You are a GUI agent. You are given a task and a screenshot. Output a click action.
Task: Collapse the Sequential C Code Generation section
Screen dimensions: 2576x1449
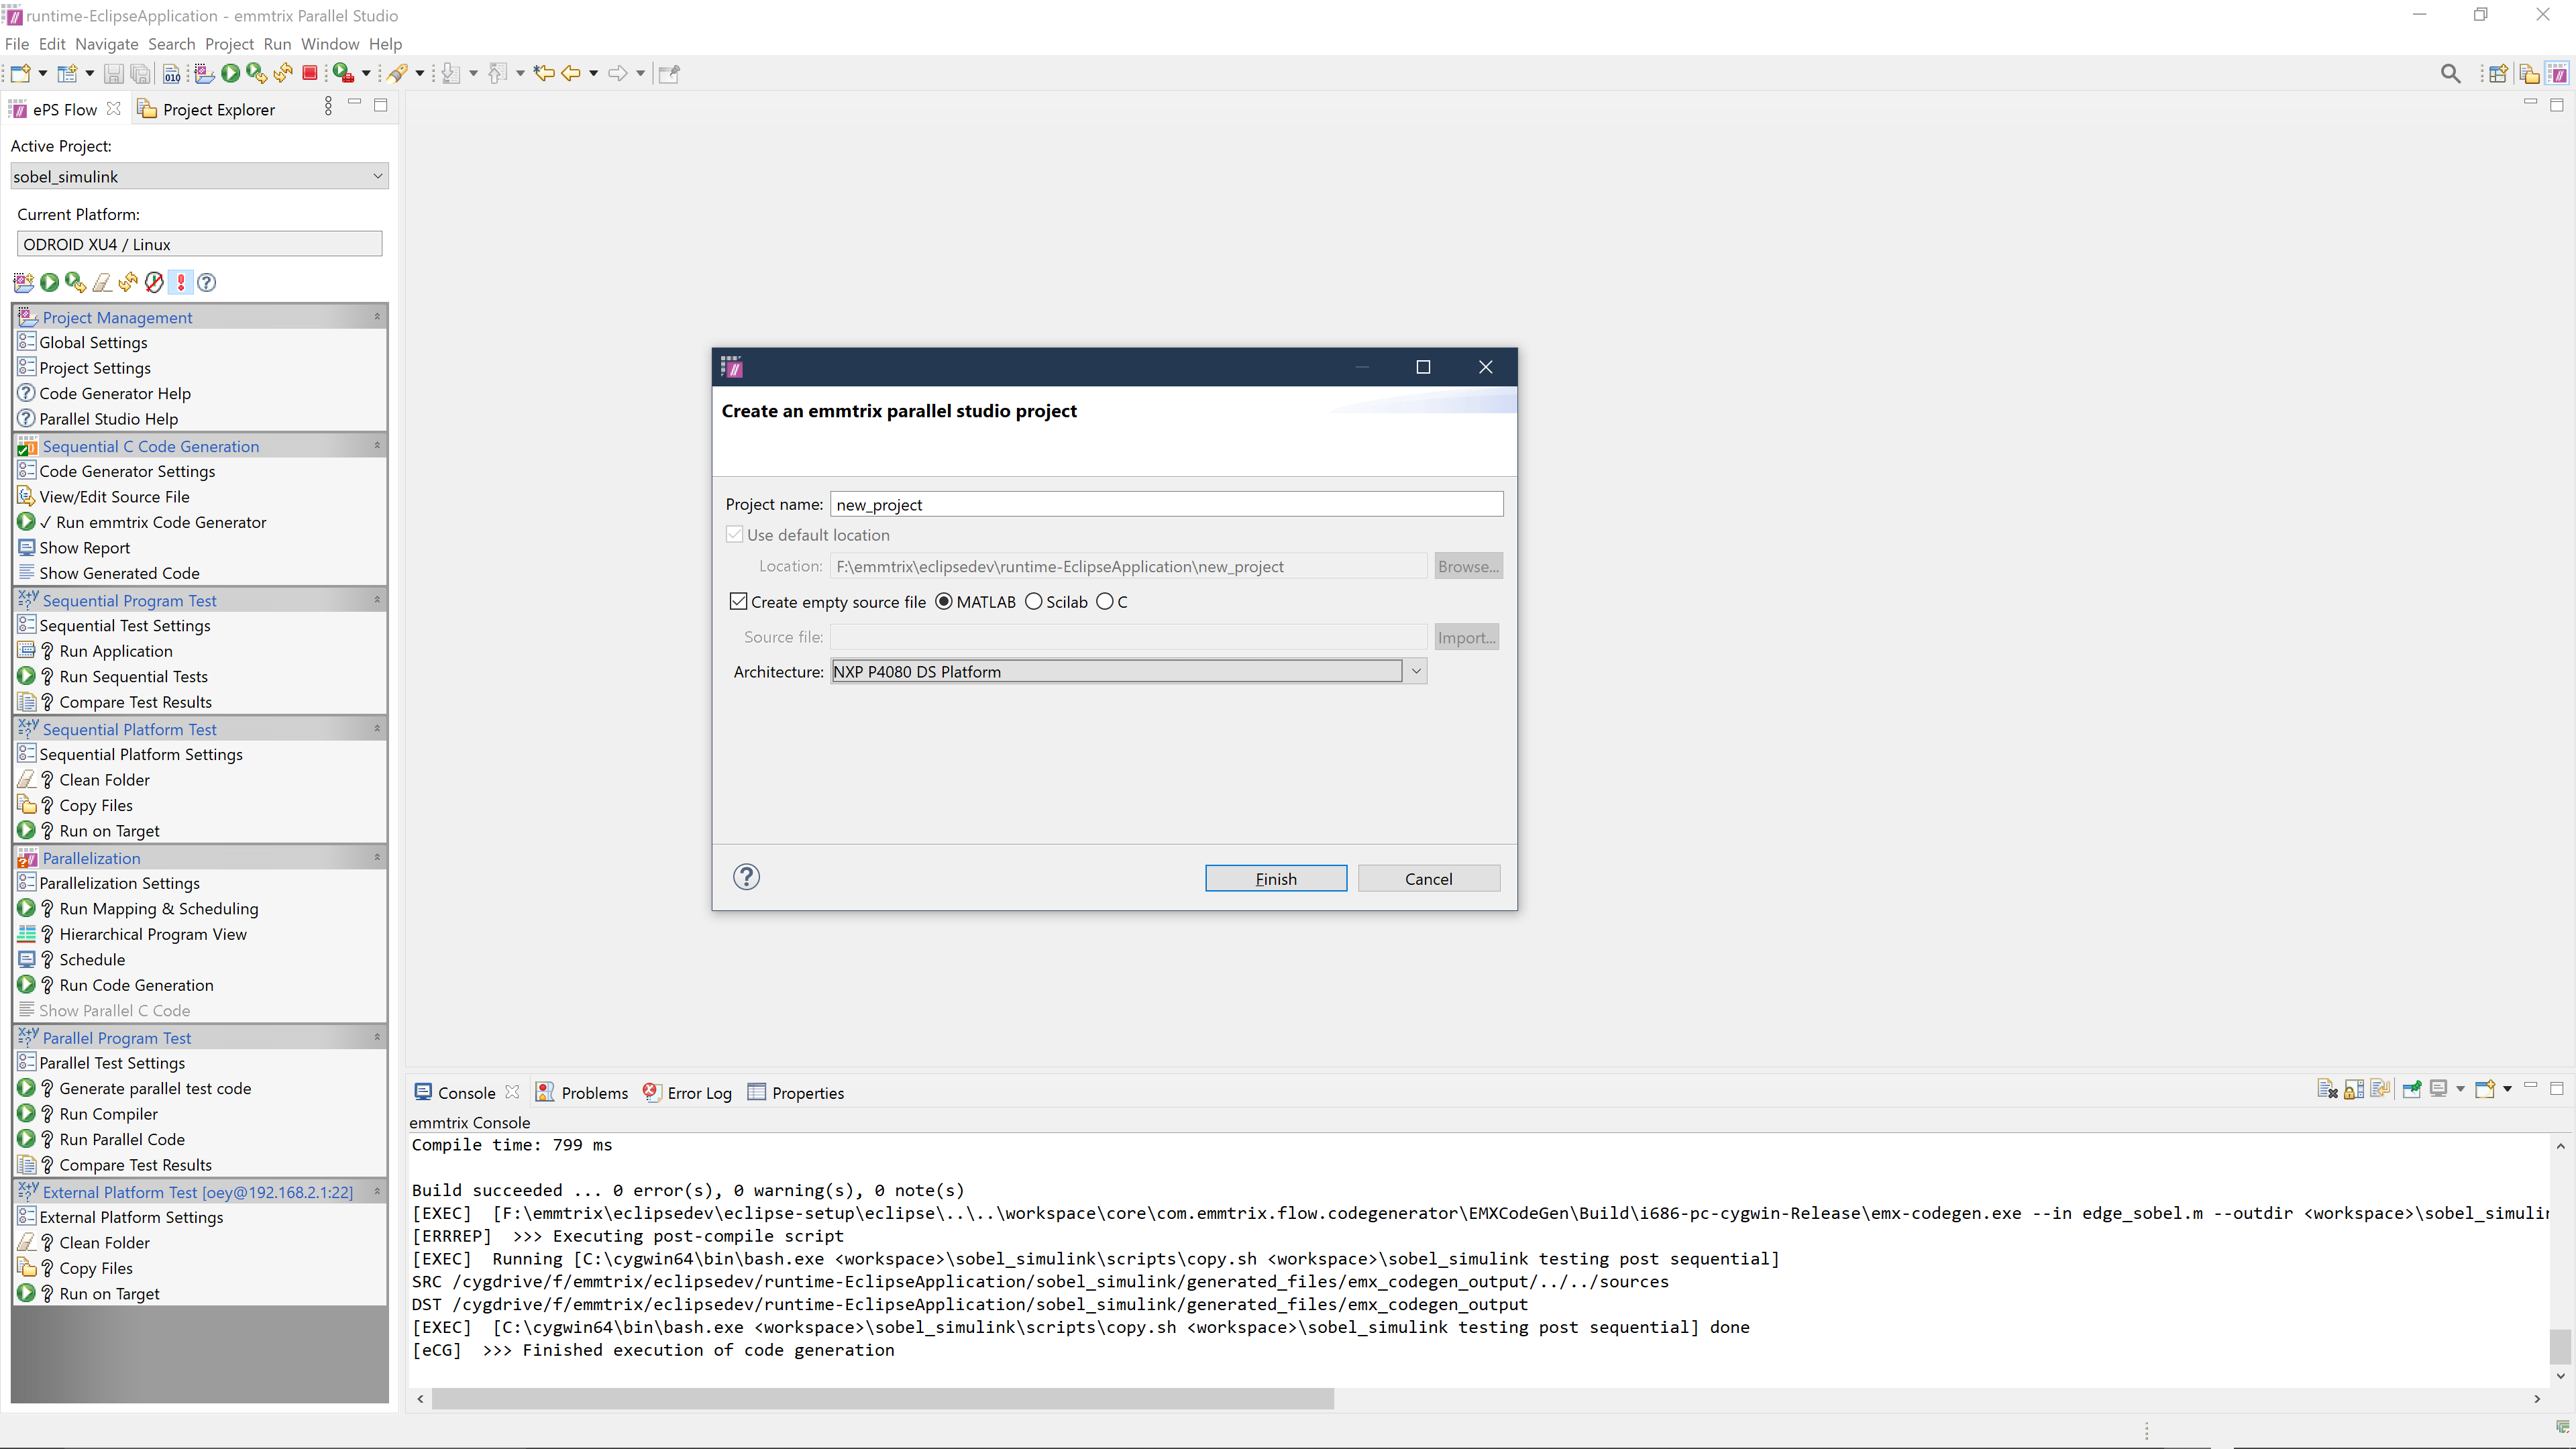tap(377, 446)
